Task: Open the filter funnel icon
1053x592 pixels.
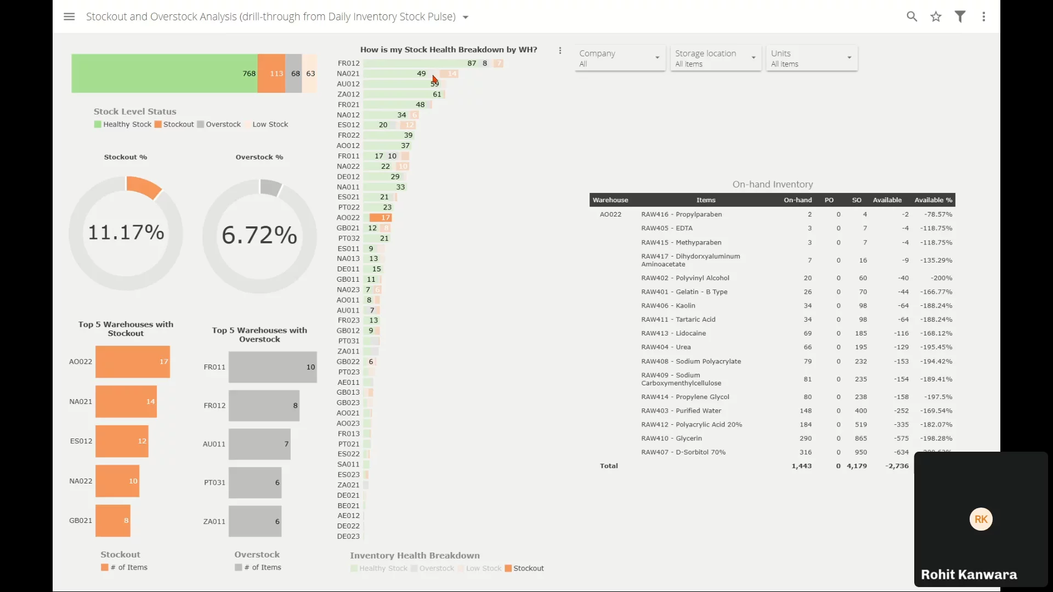Action: point(960,16)
